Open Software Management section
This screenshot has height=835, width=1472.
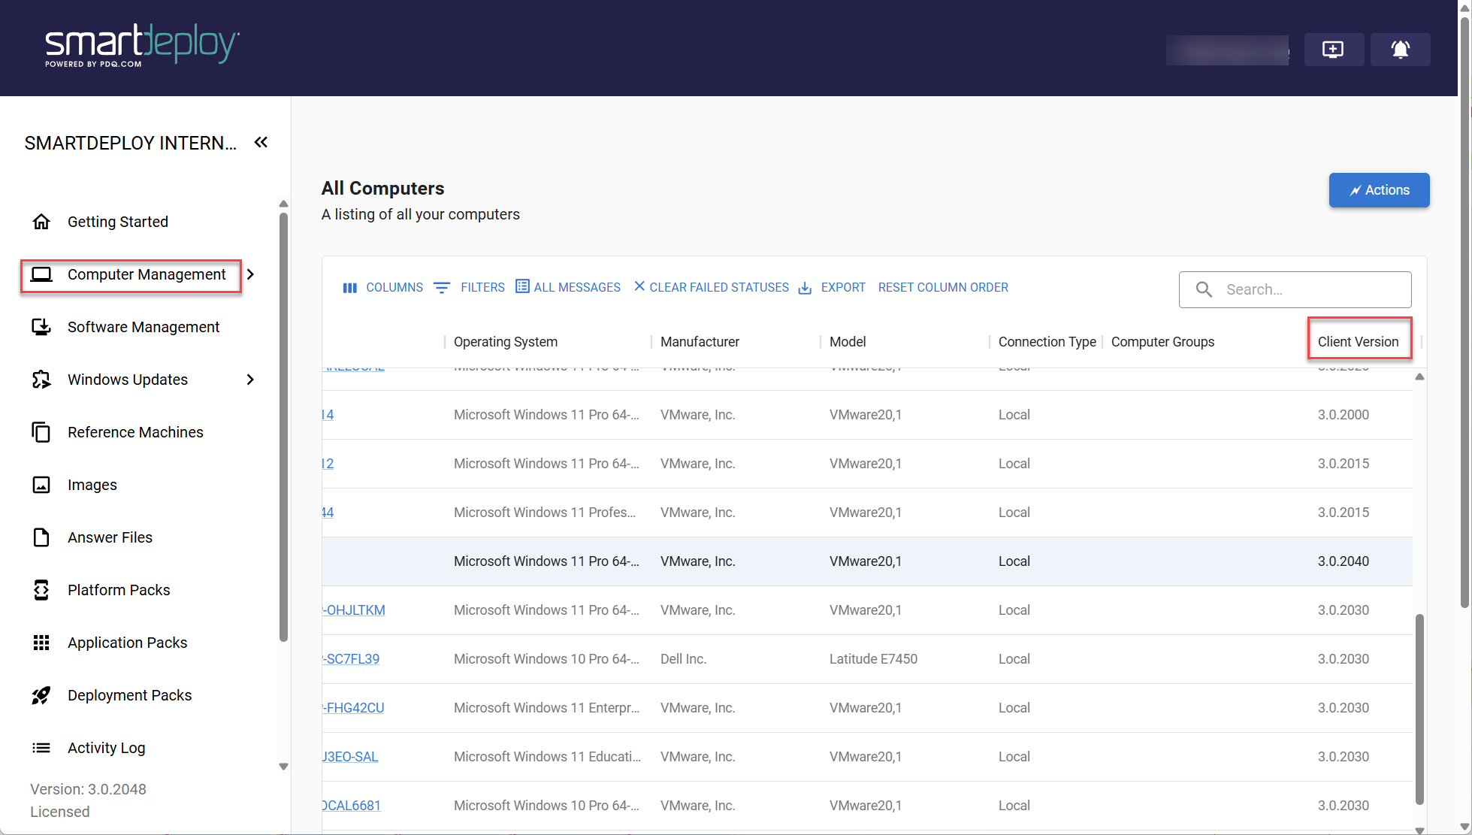tap(143, 327)
